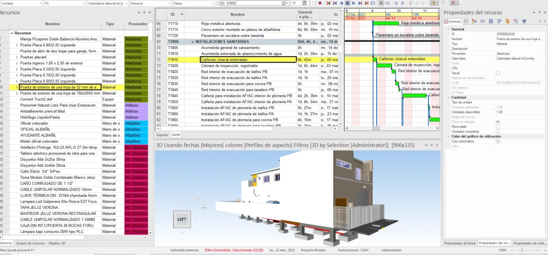Click the LEFT view cube in 3D view

click(181, 219)
